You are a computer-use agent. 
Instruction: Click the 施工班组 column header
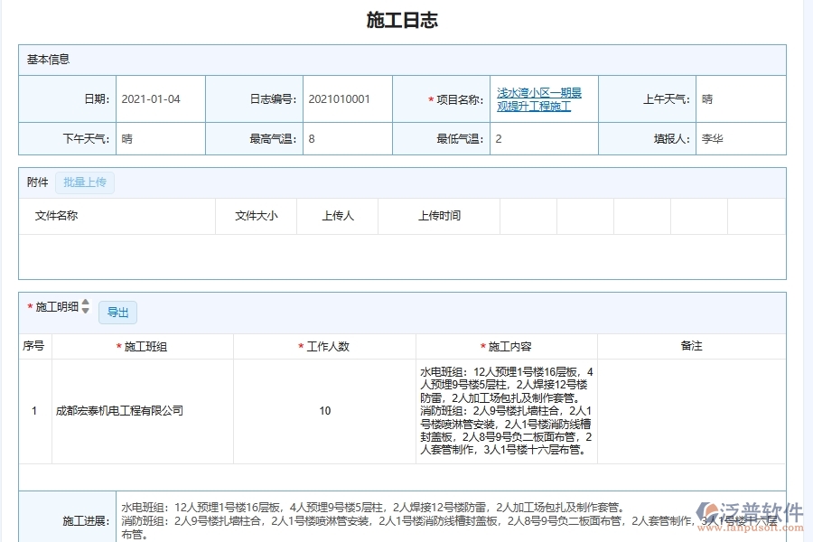coord(145,345)
